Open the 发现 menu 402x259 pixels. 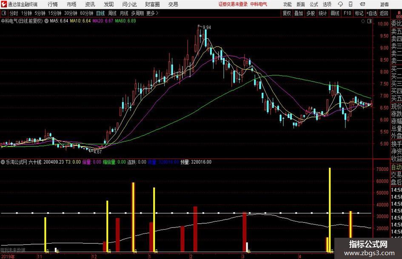click(x=109, y=4)
